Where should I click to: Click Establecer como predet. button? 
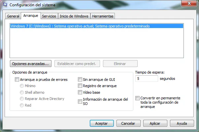[77, 64]
